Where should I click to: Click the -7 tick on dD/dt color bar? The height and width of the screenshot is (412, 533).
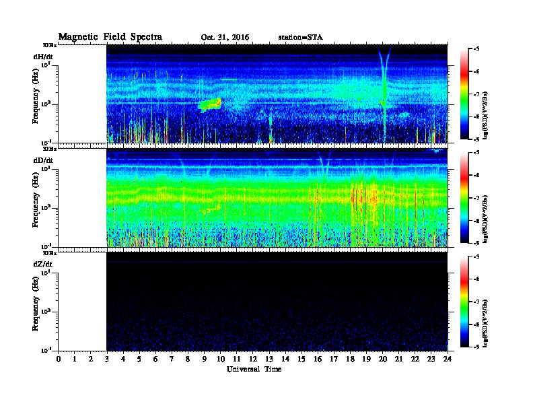(476, 198)
